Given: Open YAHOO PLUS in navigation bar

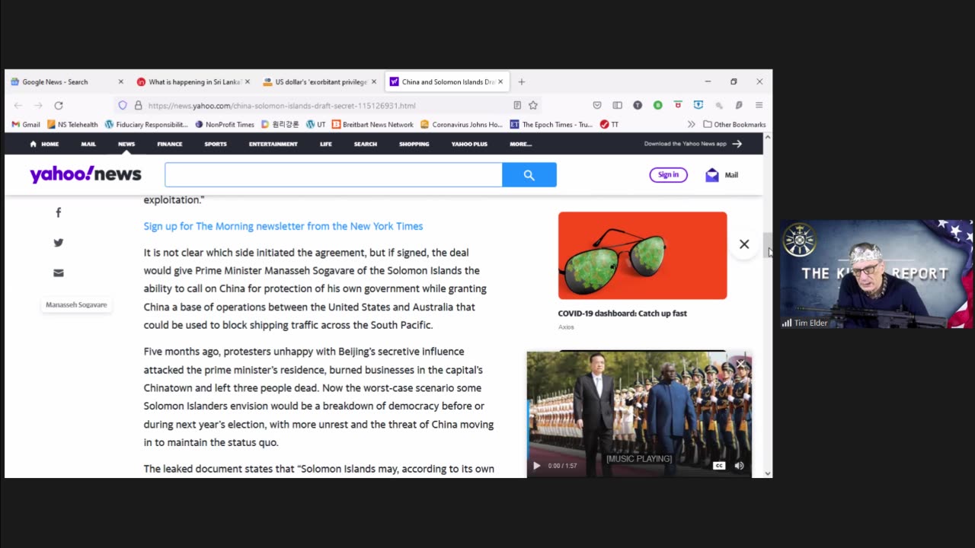Looking at the screenshot, I should (469, 144).
